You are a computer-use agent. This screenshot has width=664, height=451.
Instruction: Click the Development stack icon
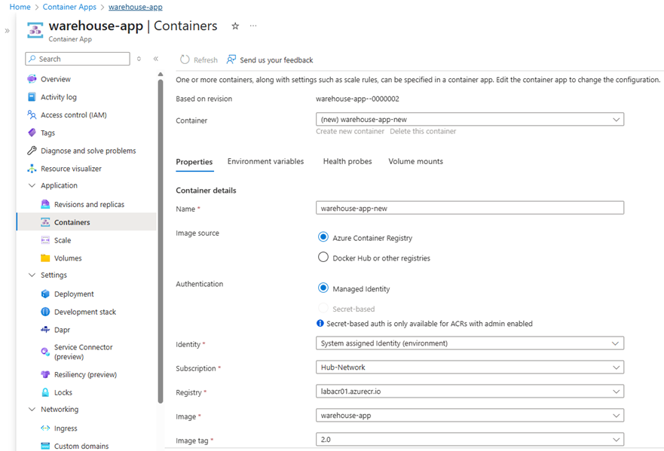[x=45, y=312]
